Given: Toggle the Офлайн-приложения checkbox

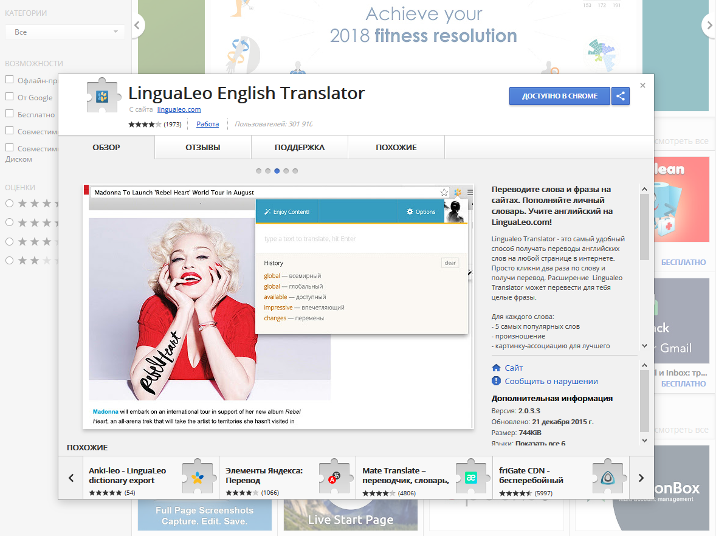Looking at the screenshot, I should tap(9, 80).
